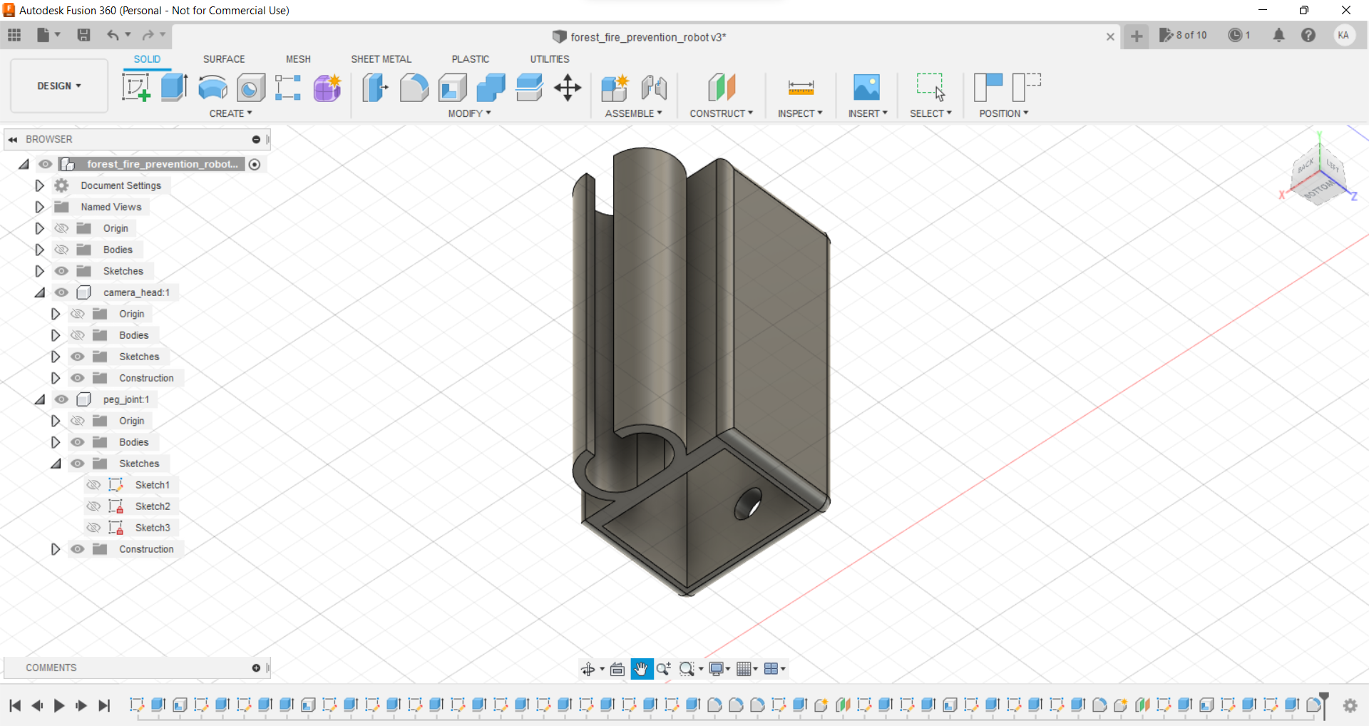Activate the Joint tool

tap(653, 88)
